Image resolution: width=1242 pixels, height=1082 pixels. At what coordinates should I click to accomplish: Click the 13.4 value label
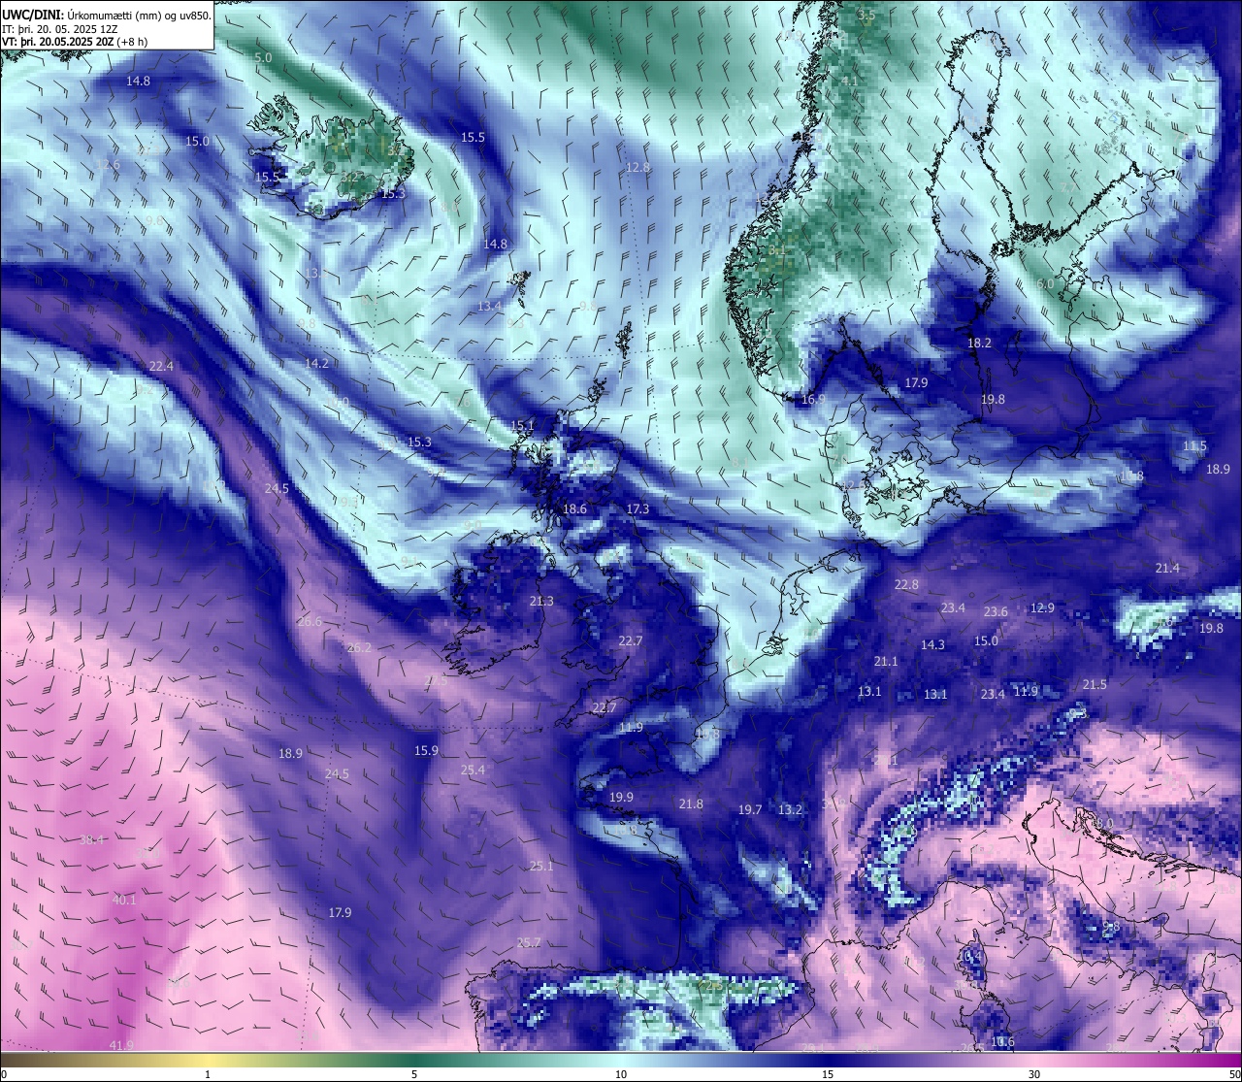point(489,306)
